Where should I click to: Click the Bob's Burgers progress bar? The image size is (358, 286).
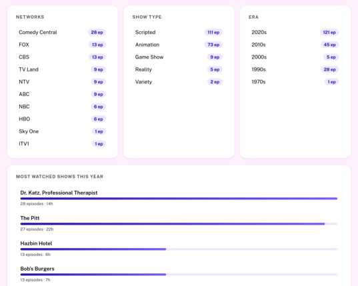pos(179,275)
